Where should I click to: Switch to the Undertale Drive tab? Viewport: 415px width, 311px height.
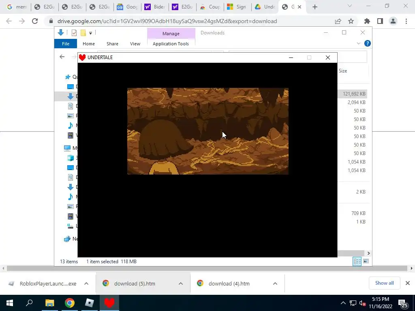[265, 7]
